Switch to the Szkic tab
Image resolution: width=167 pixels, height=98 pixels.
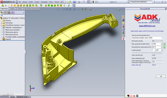13,9
